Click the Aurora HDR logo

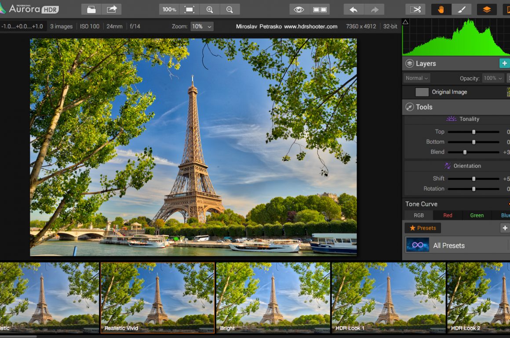(x=30, y=9)
